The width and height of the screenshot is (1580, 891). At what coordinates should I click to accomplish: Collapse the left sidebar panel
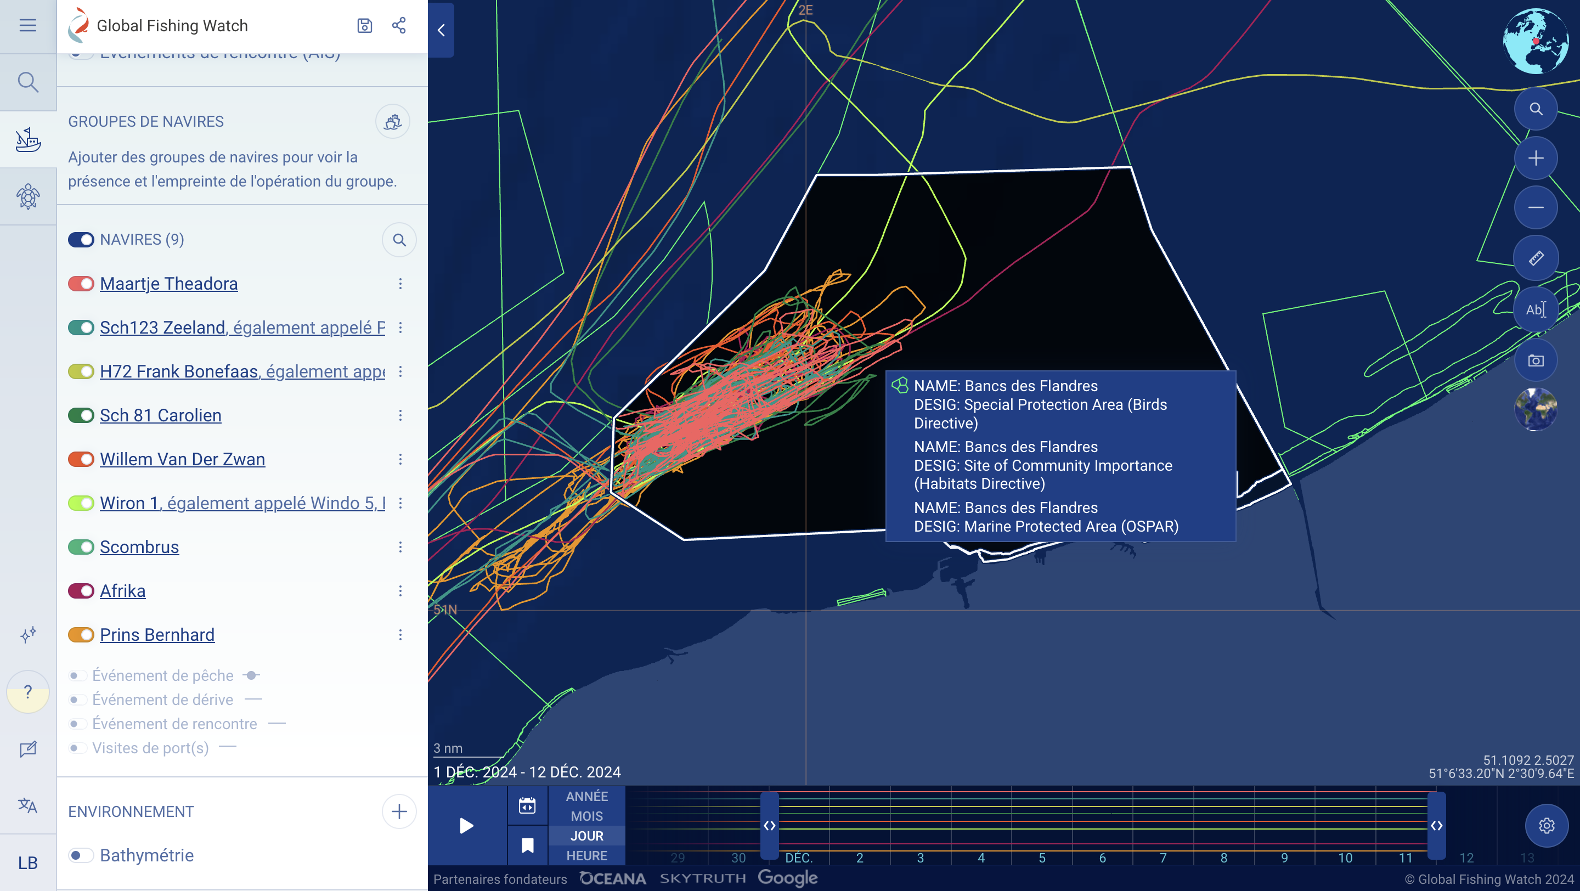441,30
